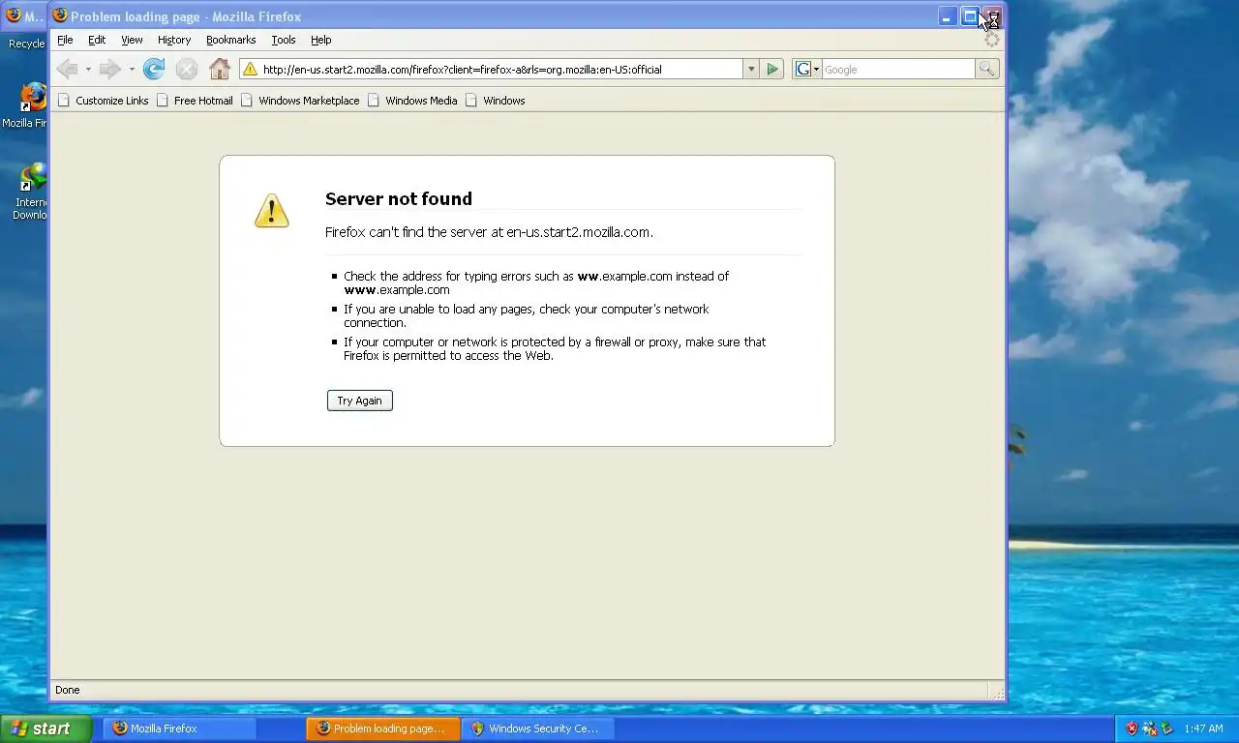Click the magnifier search button

(987, 69)
